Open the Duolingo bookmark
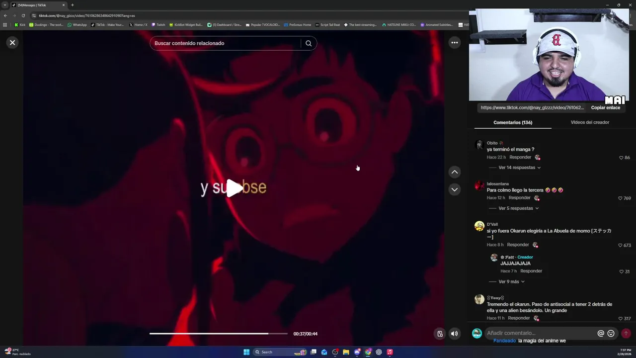Viewport: 636px width, 358px height. (x=46, y=24)
